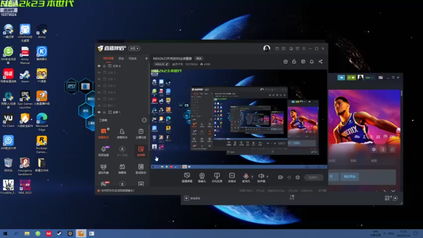This screenshot has height=238, width=423.
Task: Open the NBA 2K23 desktop shortcut
Action: tap(25, 187)
